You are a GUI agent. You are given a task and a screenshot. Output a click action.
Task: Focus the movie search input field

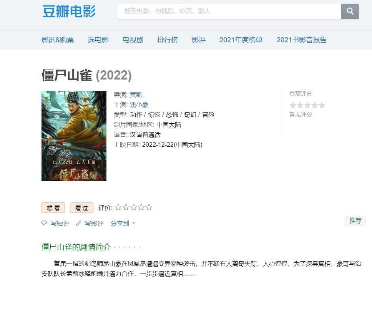(x=229, y=11)
